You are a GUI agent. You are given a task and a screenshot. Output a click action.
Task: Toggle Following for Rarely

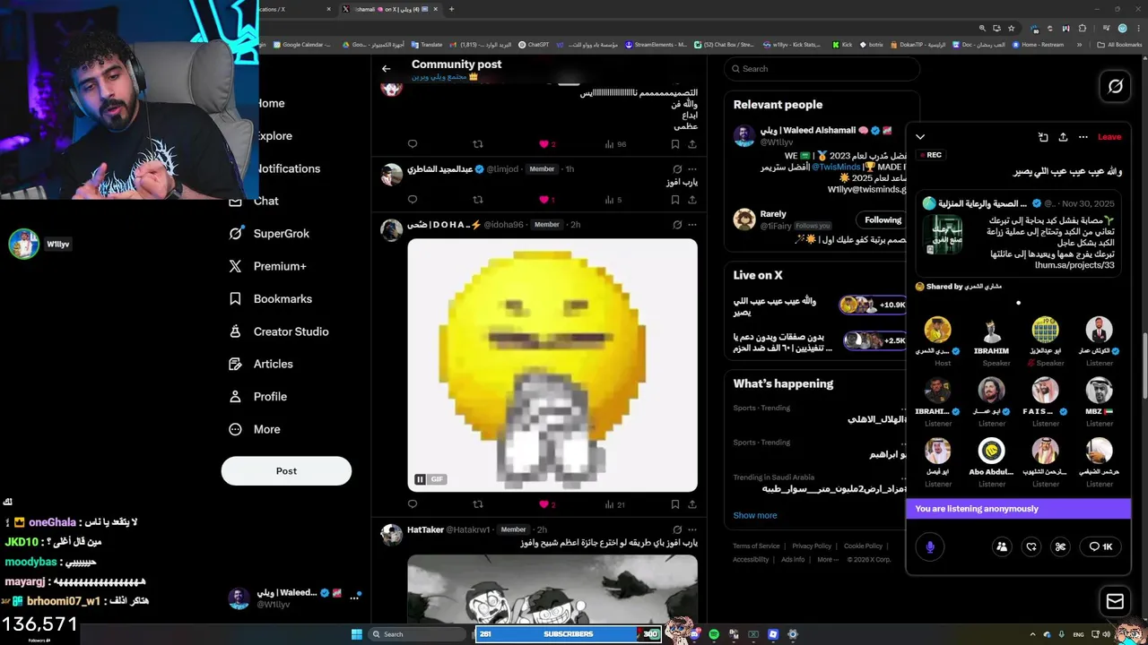click(x=883, y=219)
